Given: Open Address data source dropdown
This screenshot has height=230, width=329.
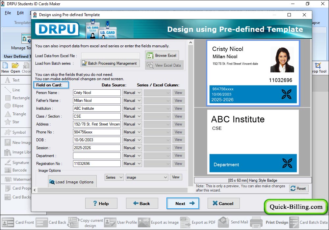Looking at the screenshot, I should 132,124.
